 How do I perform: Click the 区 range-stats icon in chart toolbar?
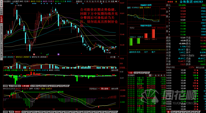click(106, 2)
